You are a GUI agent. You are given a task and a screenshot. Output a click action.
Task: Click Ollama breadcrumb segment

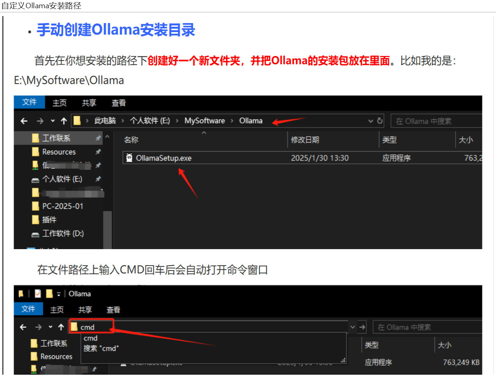click(251, 121)
